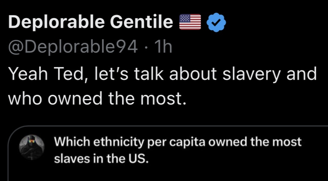Click the tweet line 'Yeah Ted, let's talk'
The width and height of the screenshot is (328, 181).
(86, 74)
